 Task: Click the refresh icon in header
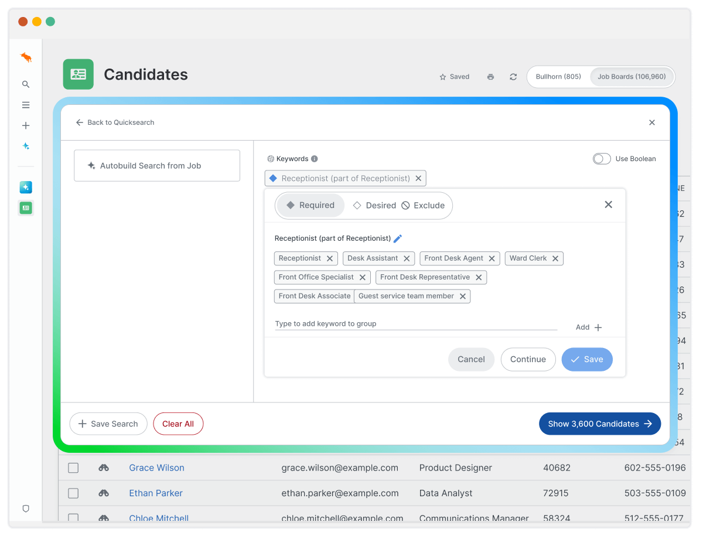tap(513, 77)
